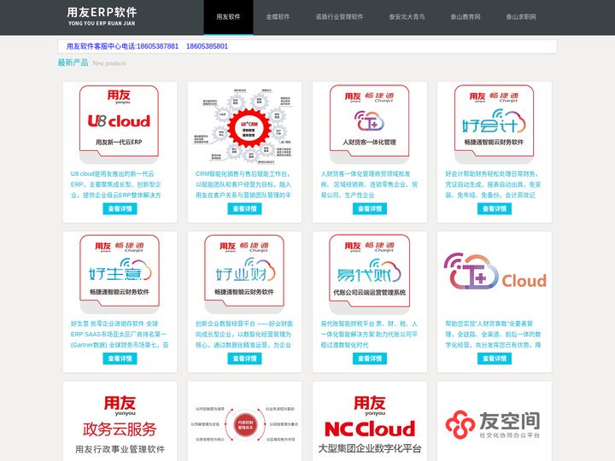615x461 pixels.
Task: Click 查看详情 under T+ Cloud
Action: point(495,359)
